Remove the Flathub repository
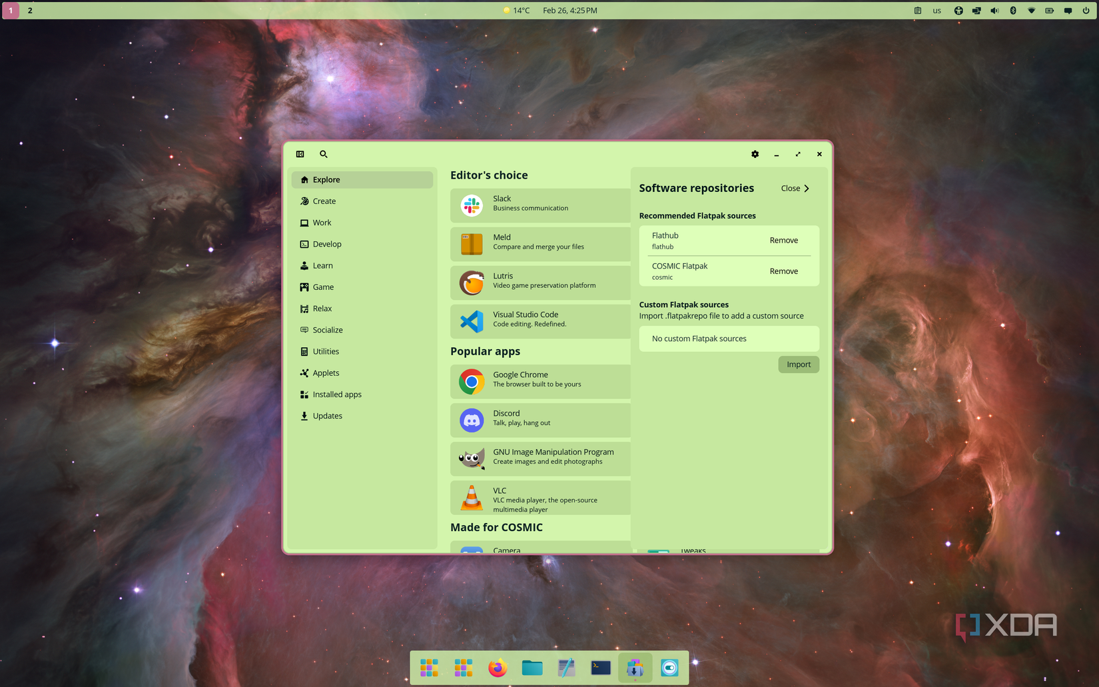 pyautogui.click(x=783, y=240)
